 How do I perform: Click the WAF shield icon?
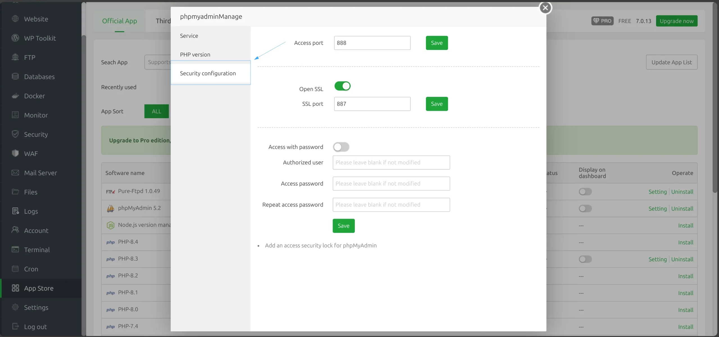15,153
